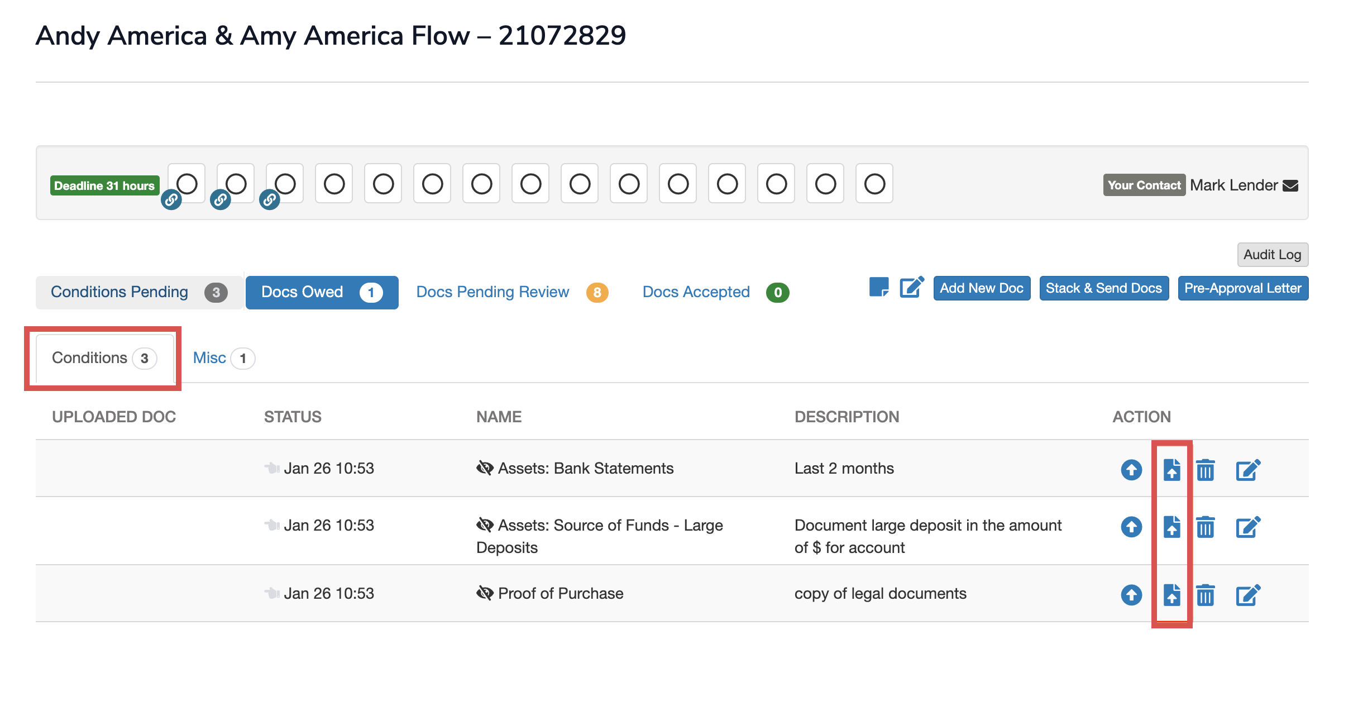Viewport: 1358px width, 725px height.
Task: Click trash icon in Bank Statements row
Action: (x=1206, y=470)
